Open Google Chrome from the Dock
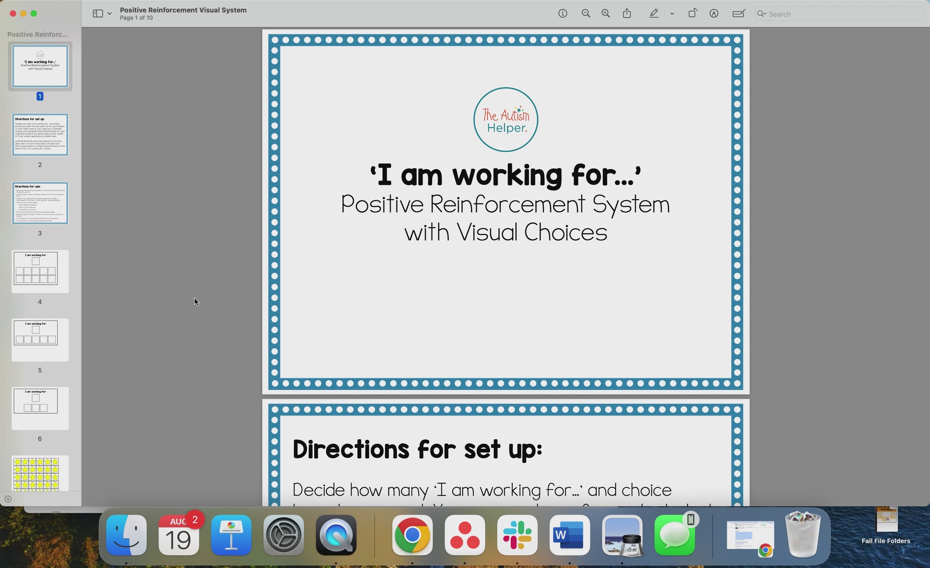Screen dimensions: 930x568 tap(412, 535)
